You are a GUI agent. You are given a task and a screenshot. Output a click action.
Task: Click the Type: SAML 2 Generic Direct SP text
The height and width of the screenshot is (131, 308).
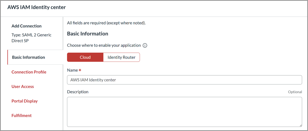(x=31, y=38)
